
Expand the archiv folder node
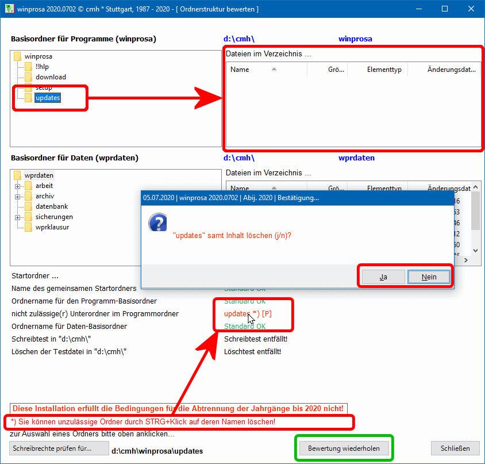pos(17,197)
